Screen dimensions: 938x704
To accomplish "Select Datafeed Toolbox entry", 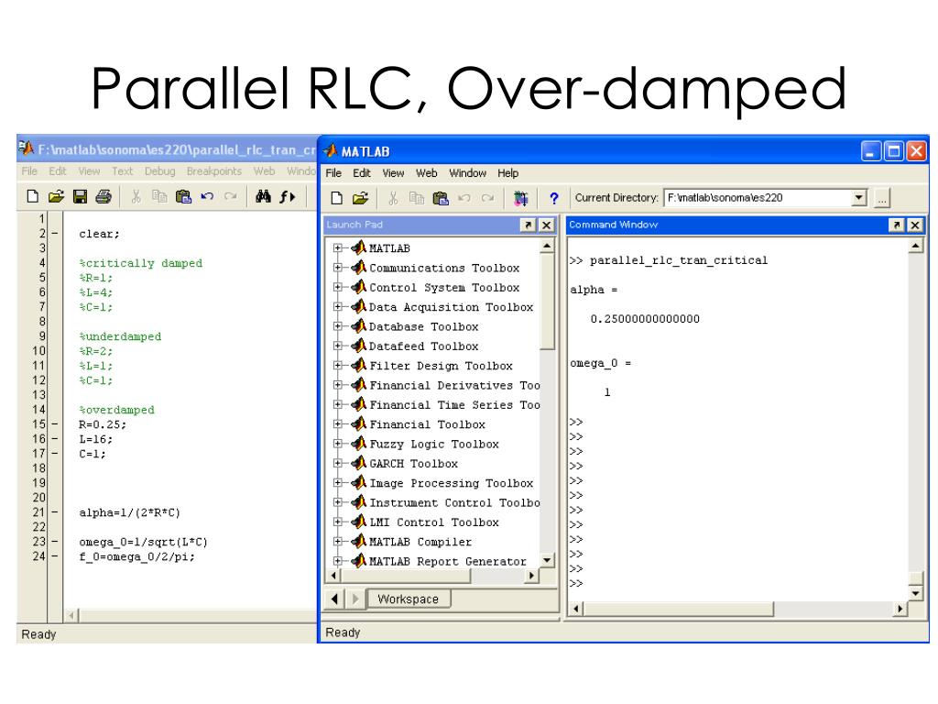I will click(x=423, y=346).
